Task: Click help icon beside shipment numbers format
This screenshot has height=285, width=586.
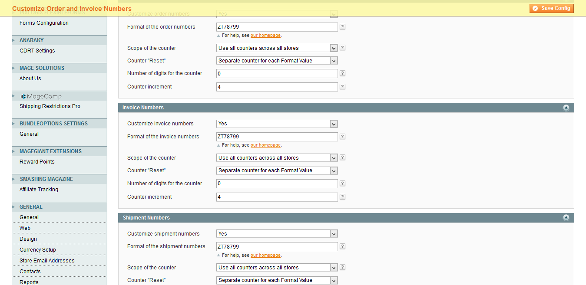Action: coord(342,246)
